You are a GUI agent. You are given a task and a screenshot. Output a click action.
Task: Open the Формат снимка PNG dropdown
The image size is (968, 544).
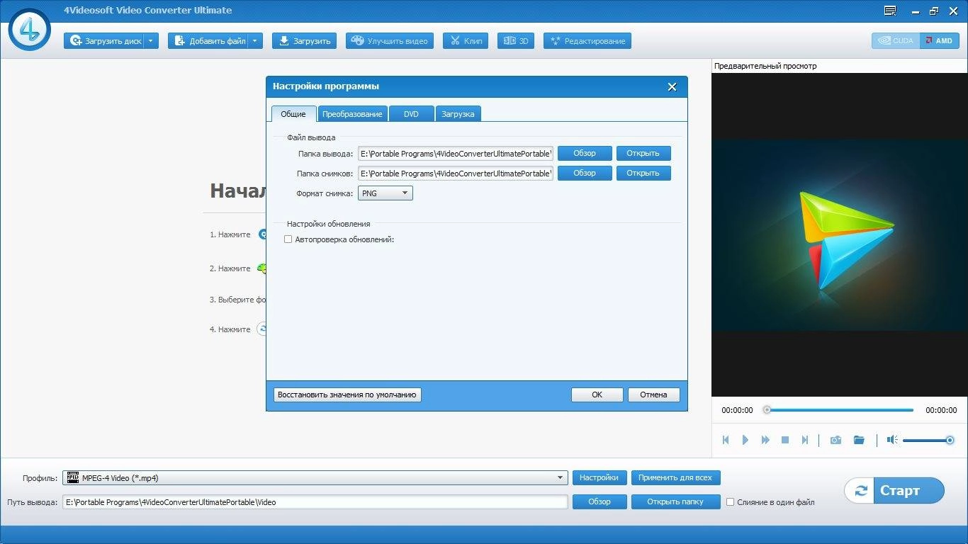point(385,193)
